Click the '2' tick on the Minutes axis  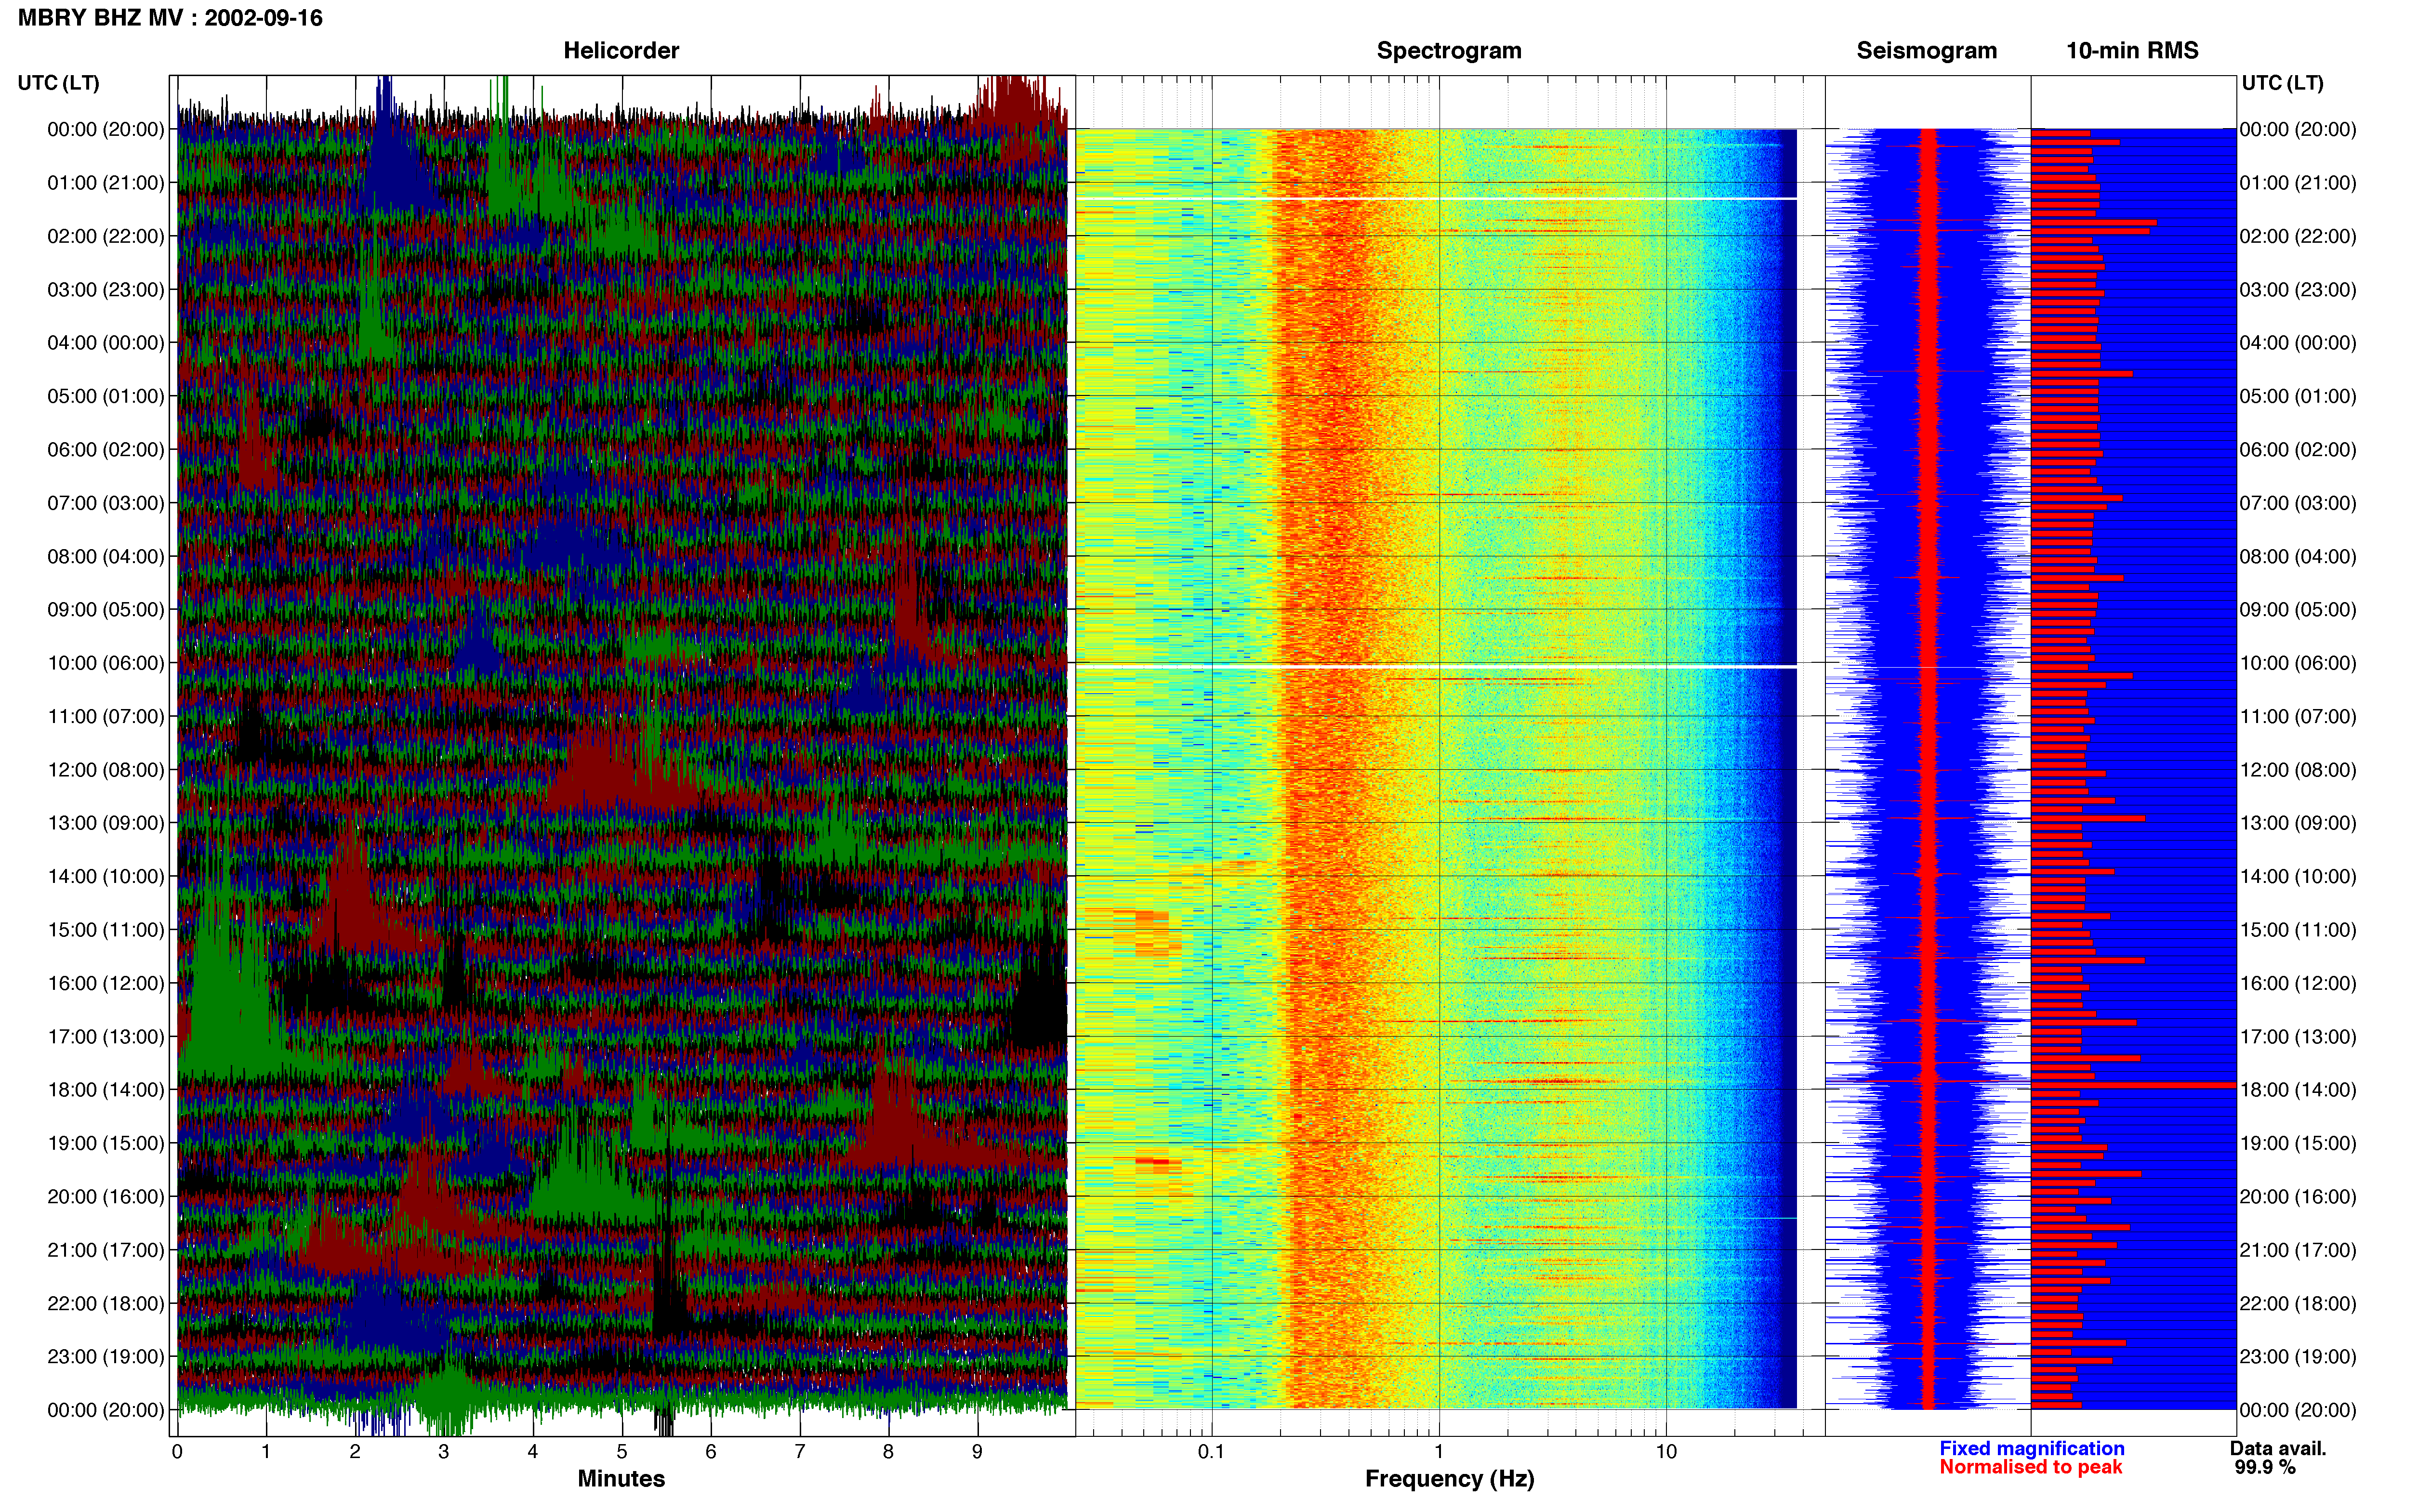coord(355,1452)
